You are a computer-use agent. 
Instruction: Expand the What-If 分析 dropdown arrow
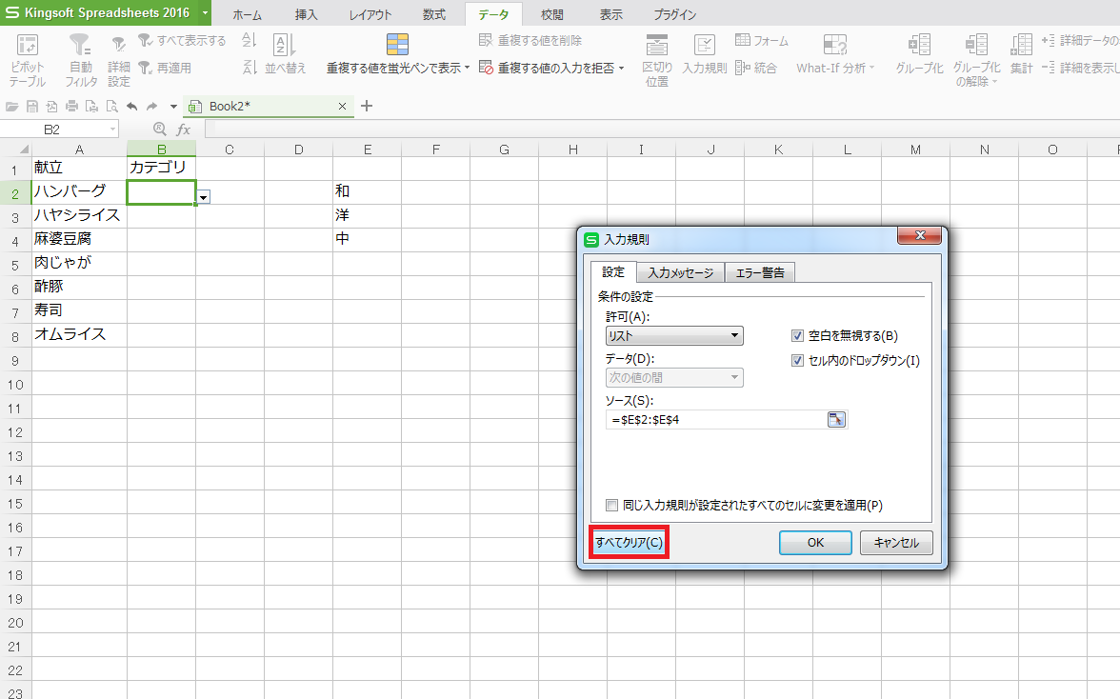point(871,68)
